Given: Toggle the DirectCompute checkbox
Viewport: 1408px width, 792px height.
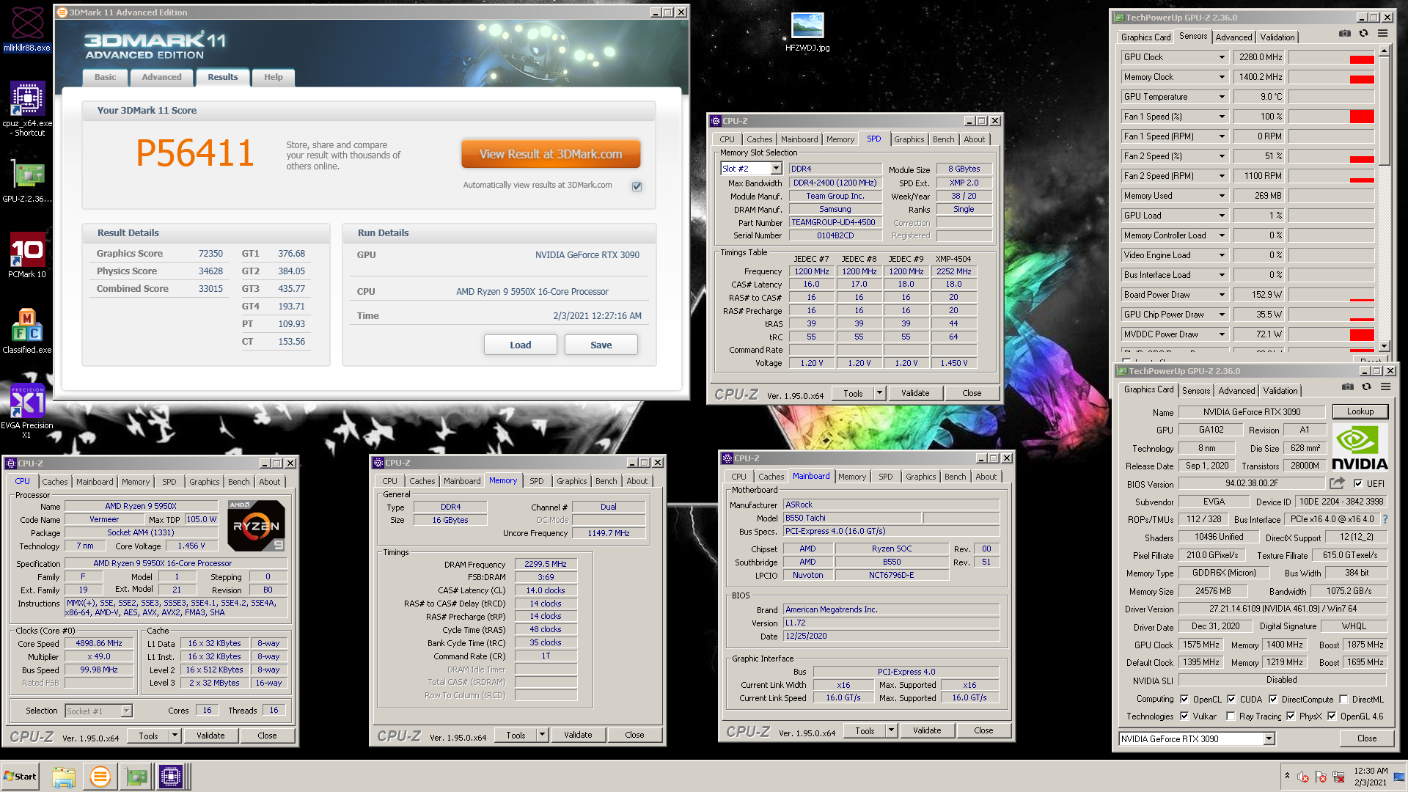Looking at the screenshot, I should point(1273,699).
